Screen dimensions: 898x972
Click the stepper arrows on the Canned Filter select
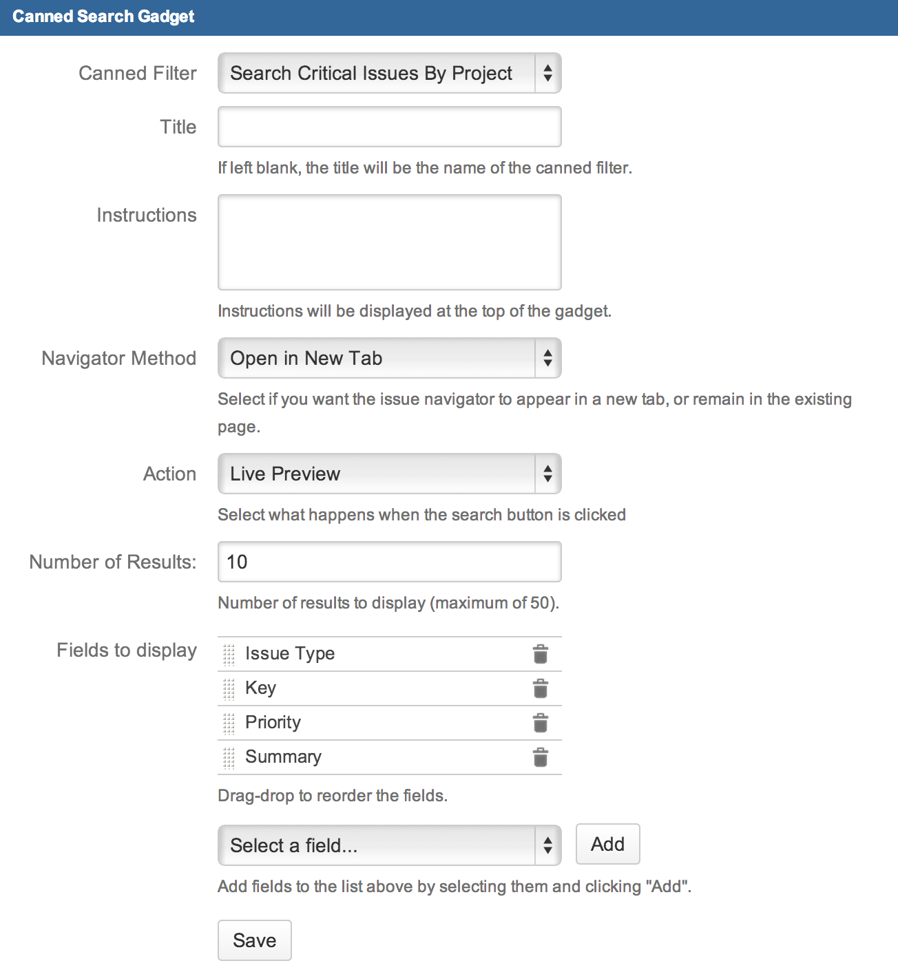coord(547,73)
